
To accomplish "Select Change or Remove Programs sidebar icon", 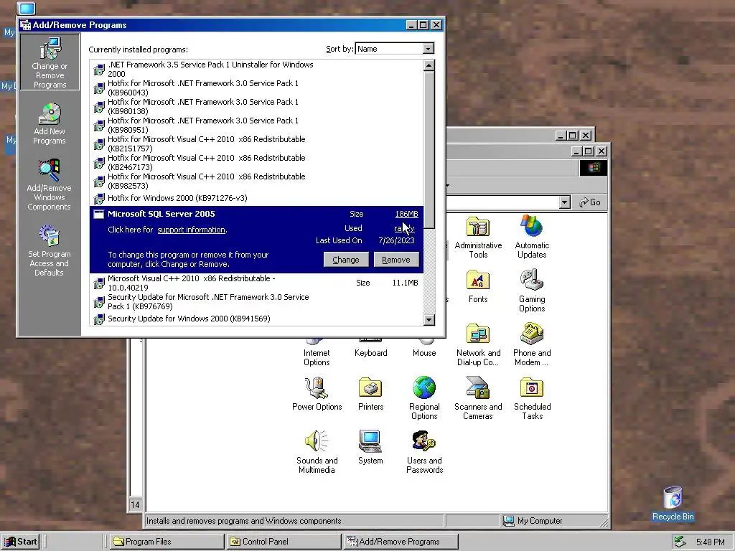I will tap(50, 62).
